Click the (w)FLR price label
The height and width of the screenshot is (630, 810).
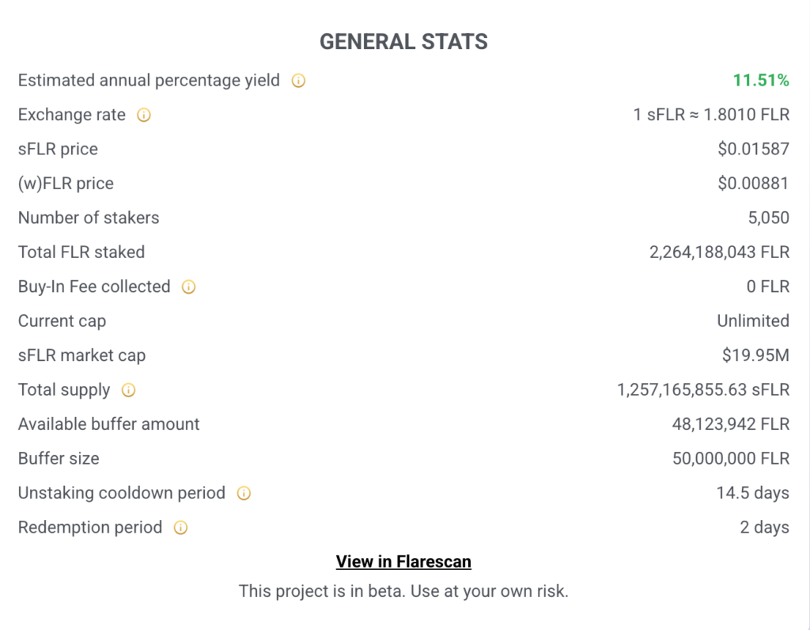click(x=66, y=184)
